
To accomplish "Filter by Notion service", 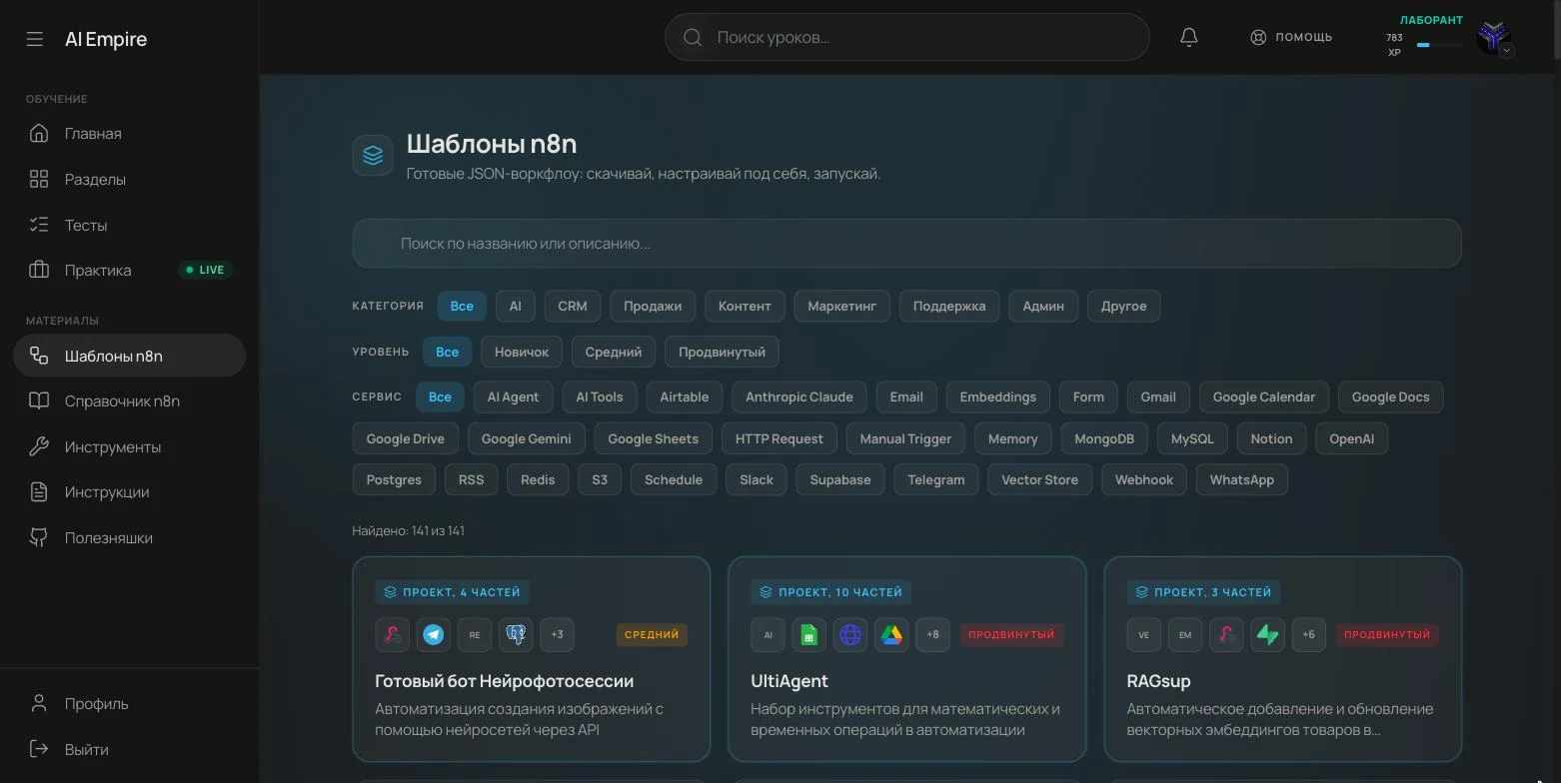I will click(1271, 438).
